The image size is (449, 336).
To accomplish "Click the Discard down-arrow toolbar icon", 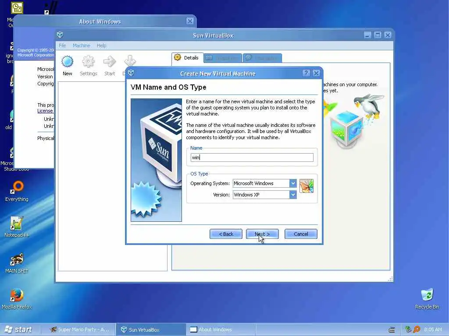I will (130, 60).
